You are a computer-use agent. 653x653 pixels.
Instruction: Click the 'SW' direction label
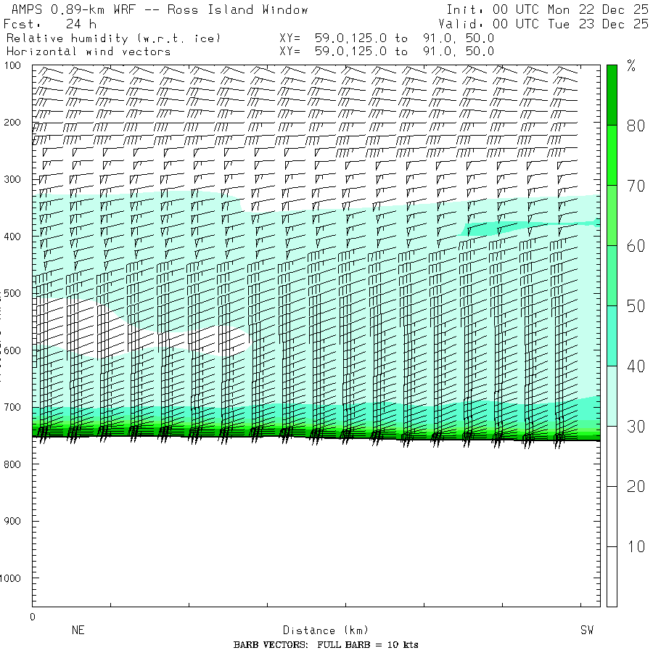click(x=587, y=630)
